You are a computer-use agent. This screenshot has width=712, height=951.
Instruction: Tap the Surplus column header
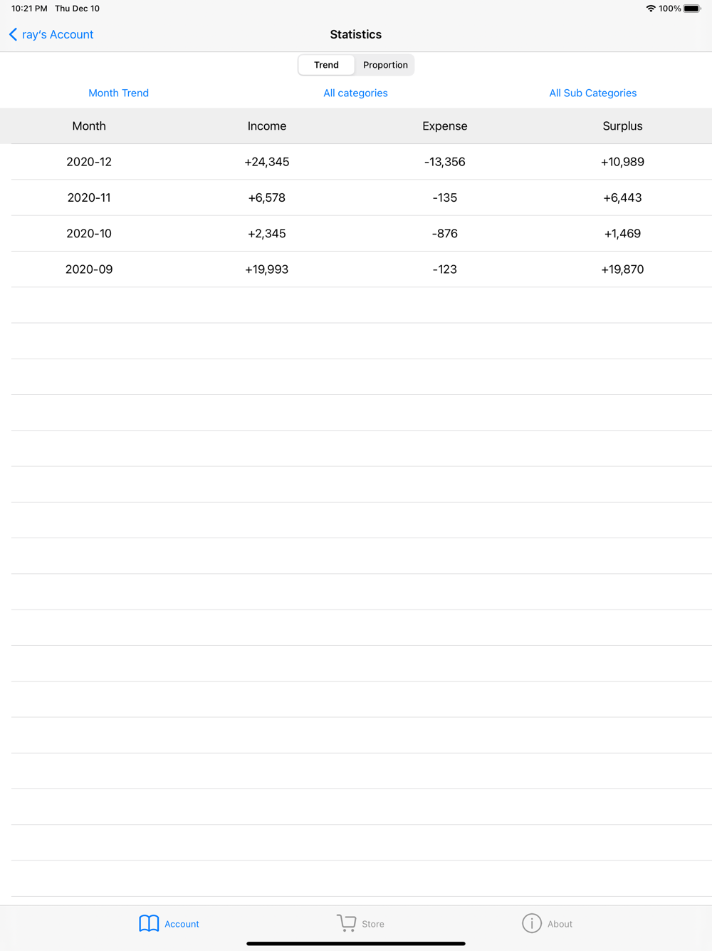tap(622, 126)
